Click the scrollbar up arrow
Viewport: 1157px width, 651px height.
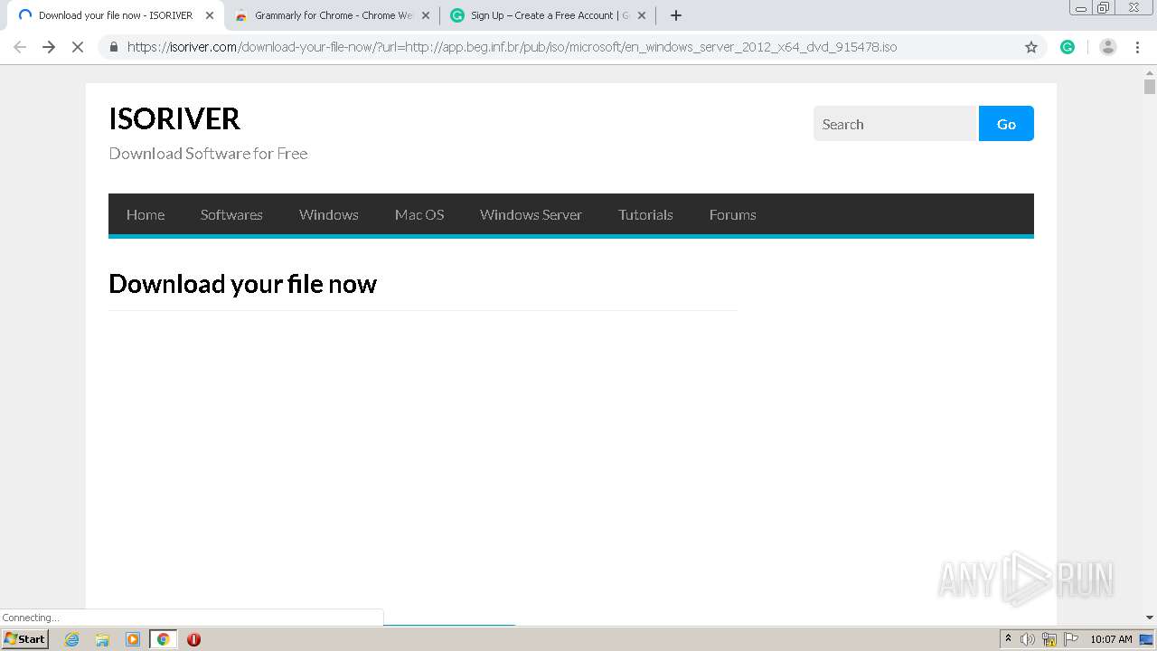click(1150, 72)
